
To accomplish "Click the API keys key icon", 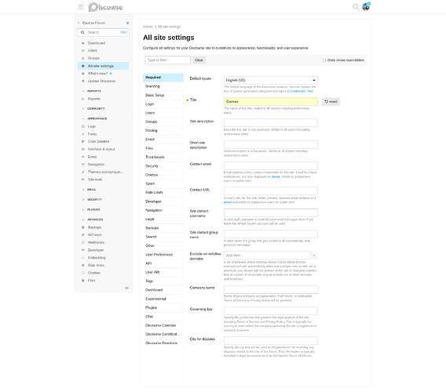I will [x=83, y=235].
